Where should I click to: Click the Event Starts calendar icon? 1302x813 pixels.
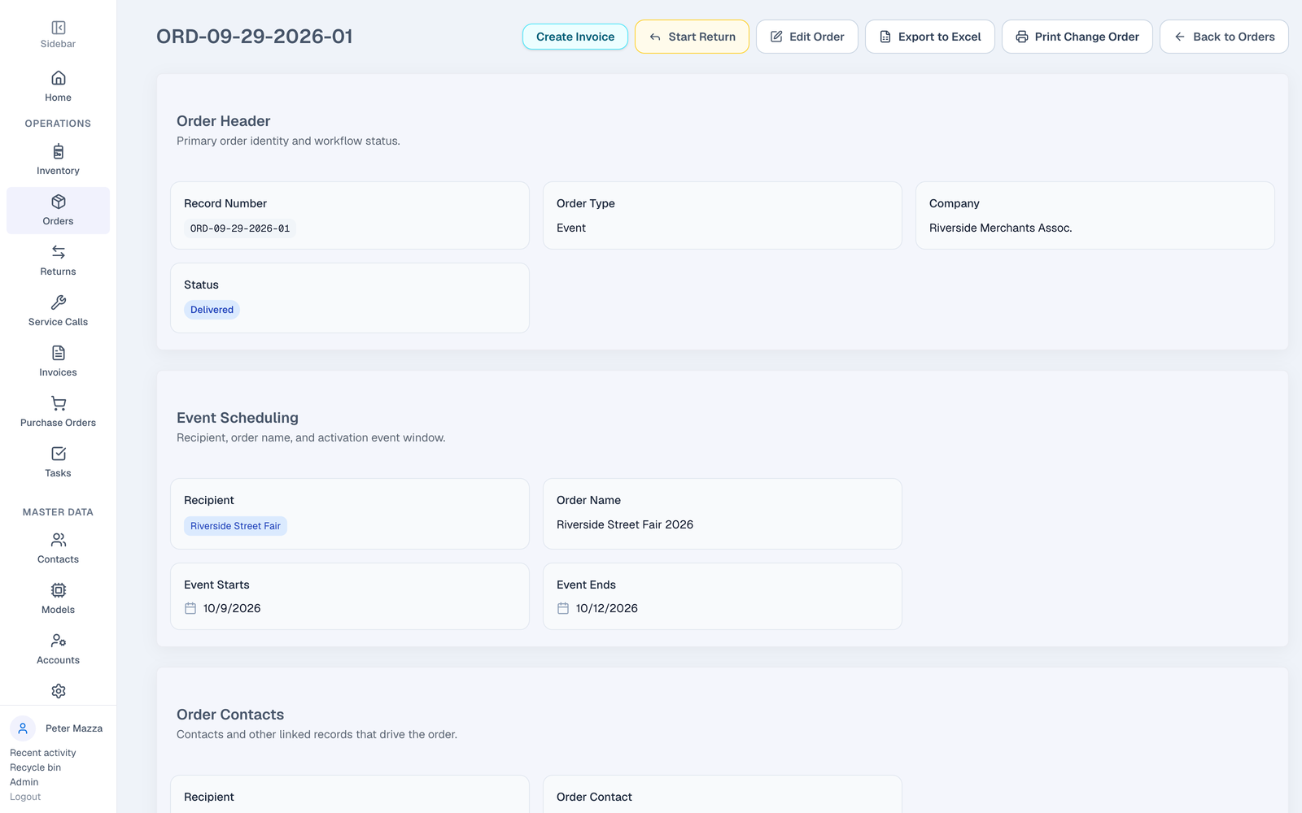pyautogui.click(x=190, y=608)
